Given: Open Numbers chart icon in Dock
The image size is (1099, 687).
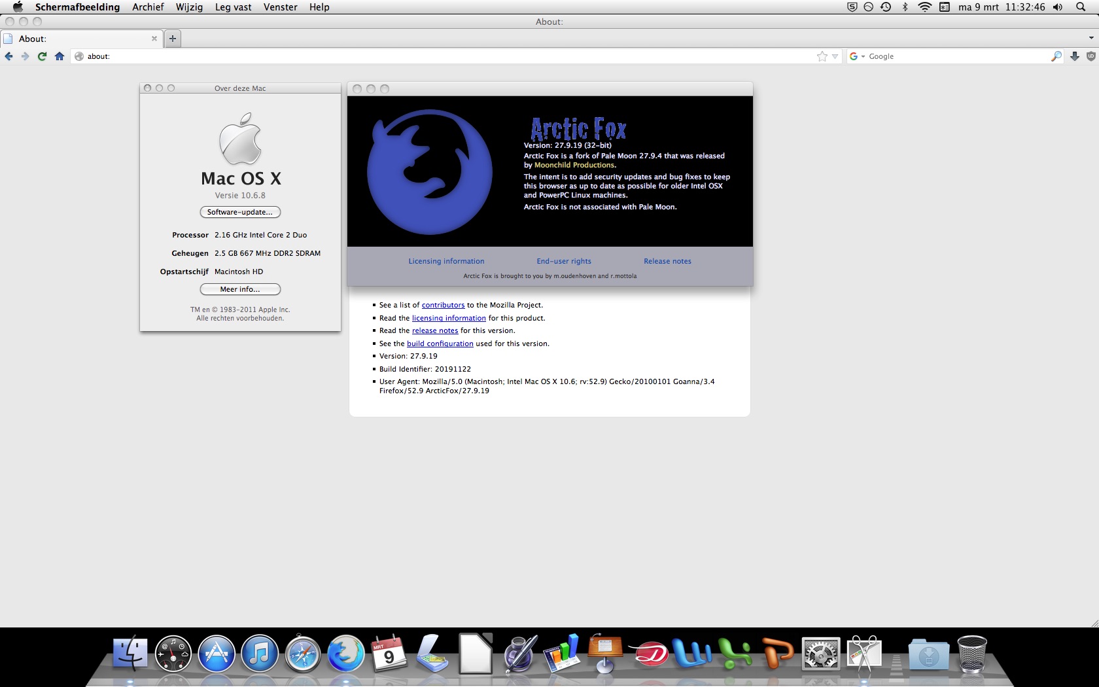Looking at the screenshot, I should (x=562, y=654).
